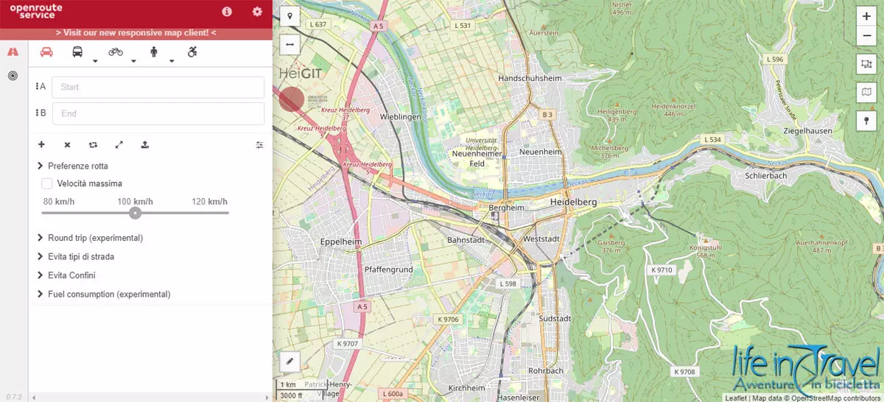The height and width of the screenshot is (402, 884).
Task: Click the Start waypoint input field
Action: point(158,87)
